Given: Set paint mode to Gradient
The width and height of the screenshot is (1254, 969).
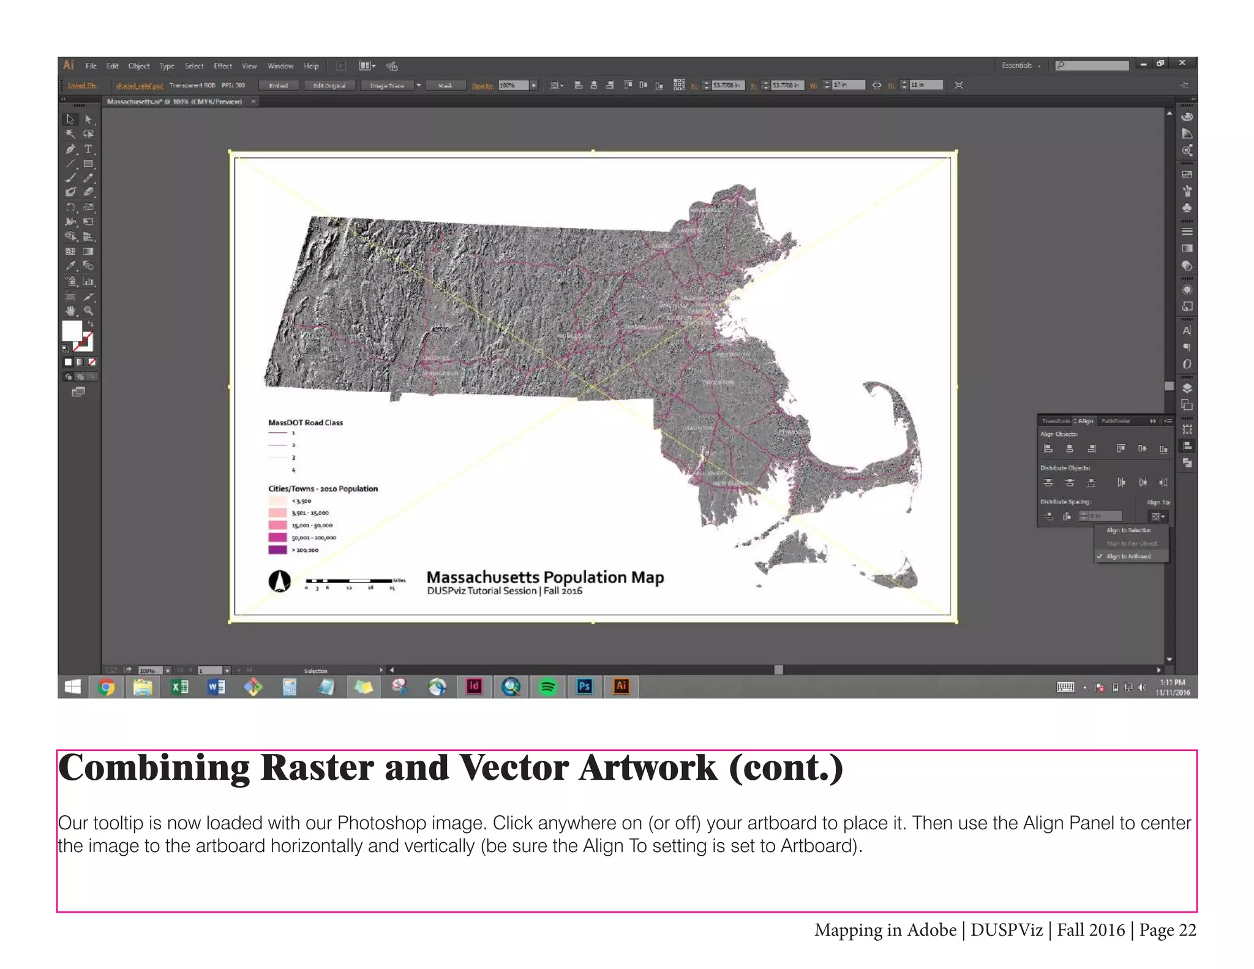Looking at the screenshot, I should pos(80,362).
